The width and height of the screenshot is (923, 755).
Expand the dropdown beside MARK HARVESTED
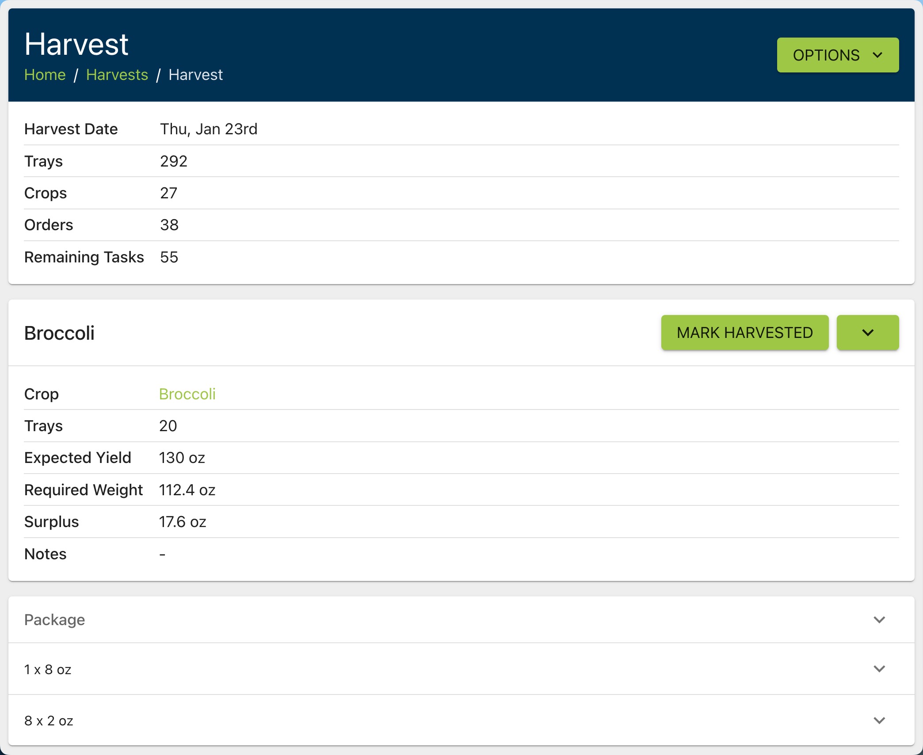pos(867,333)
